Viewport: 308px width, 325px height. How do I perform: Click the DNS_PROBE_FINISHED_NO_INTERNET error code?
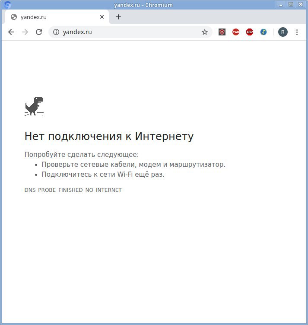[x=73, y=190]
